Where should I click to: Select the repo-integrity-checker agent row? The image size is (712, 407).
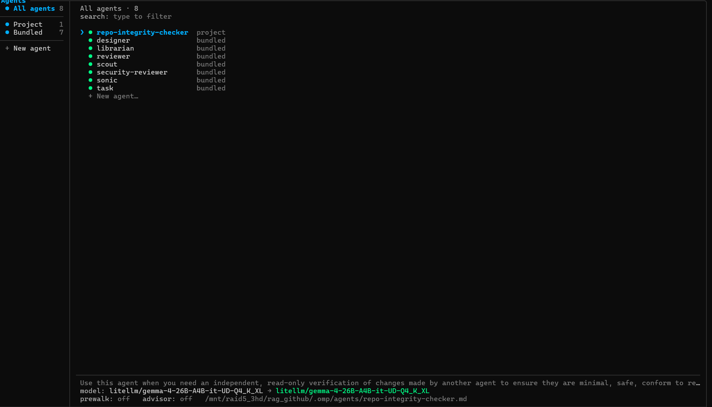click(153, 32)
